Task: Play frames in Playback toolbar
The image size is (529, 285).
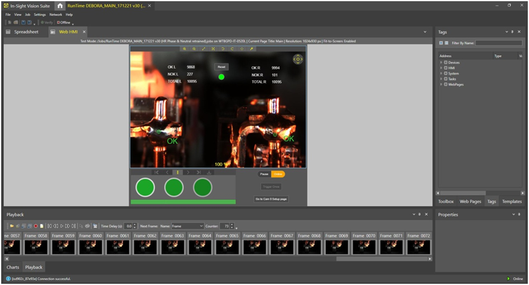Action: tap(62, 226)
